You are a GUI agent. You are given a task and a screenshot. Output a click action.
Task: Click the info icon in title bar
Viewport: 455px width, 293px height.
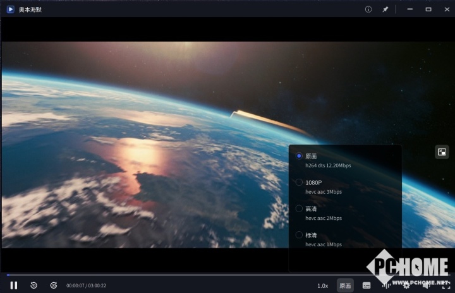click(x=368, y=9)
